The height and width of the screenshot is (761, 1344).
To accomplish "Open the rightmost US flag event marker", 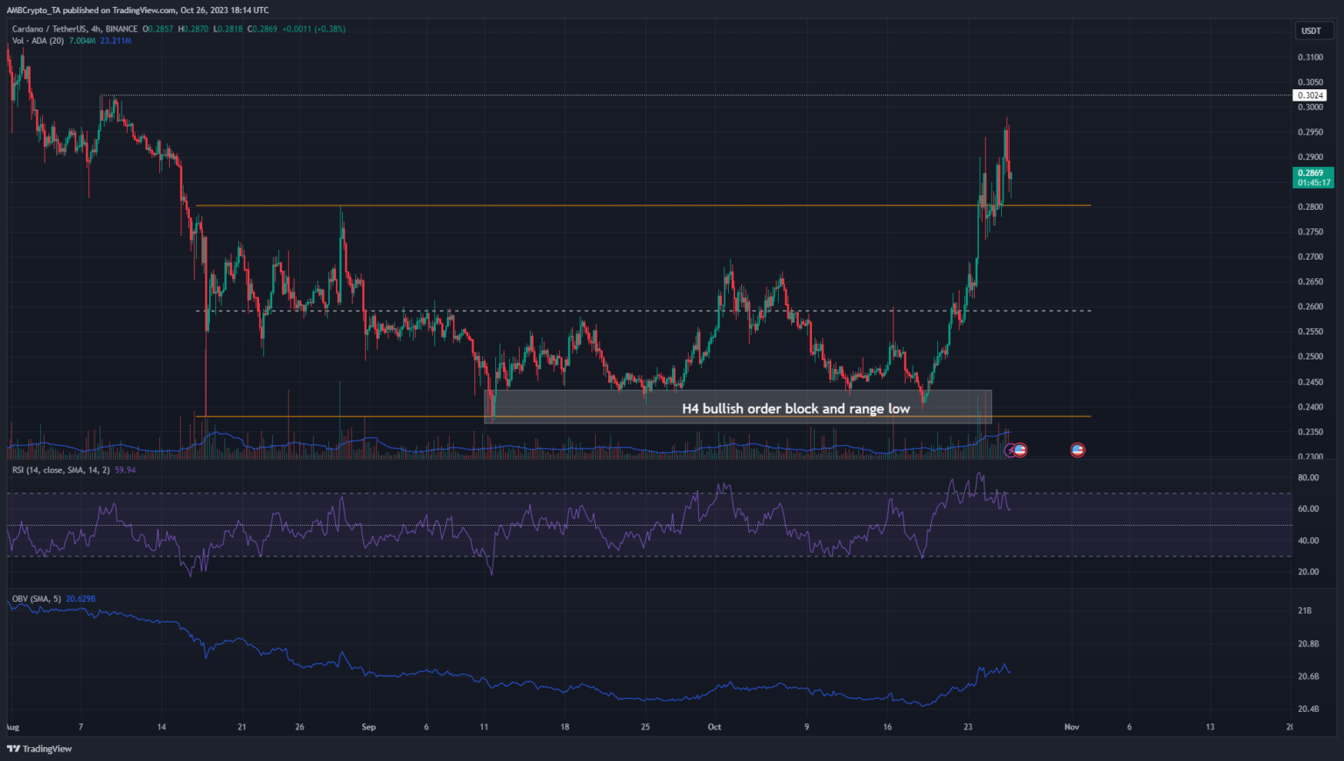I will point(1078,450).
